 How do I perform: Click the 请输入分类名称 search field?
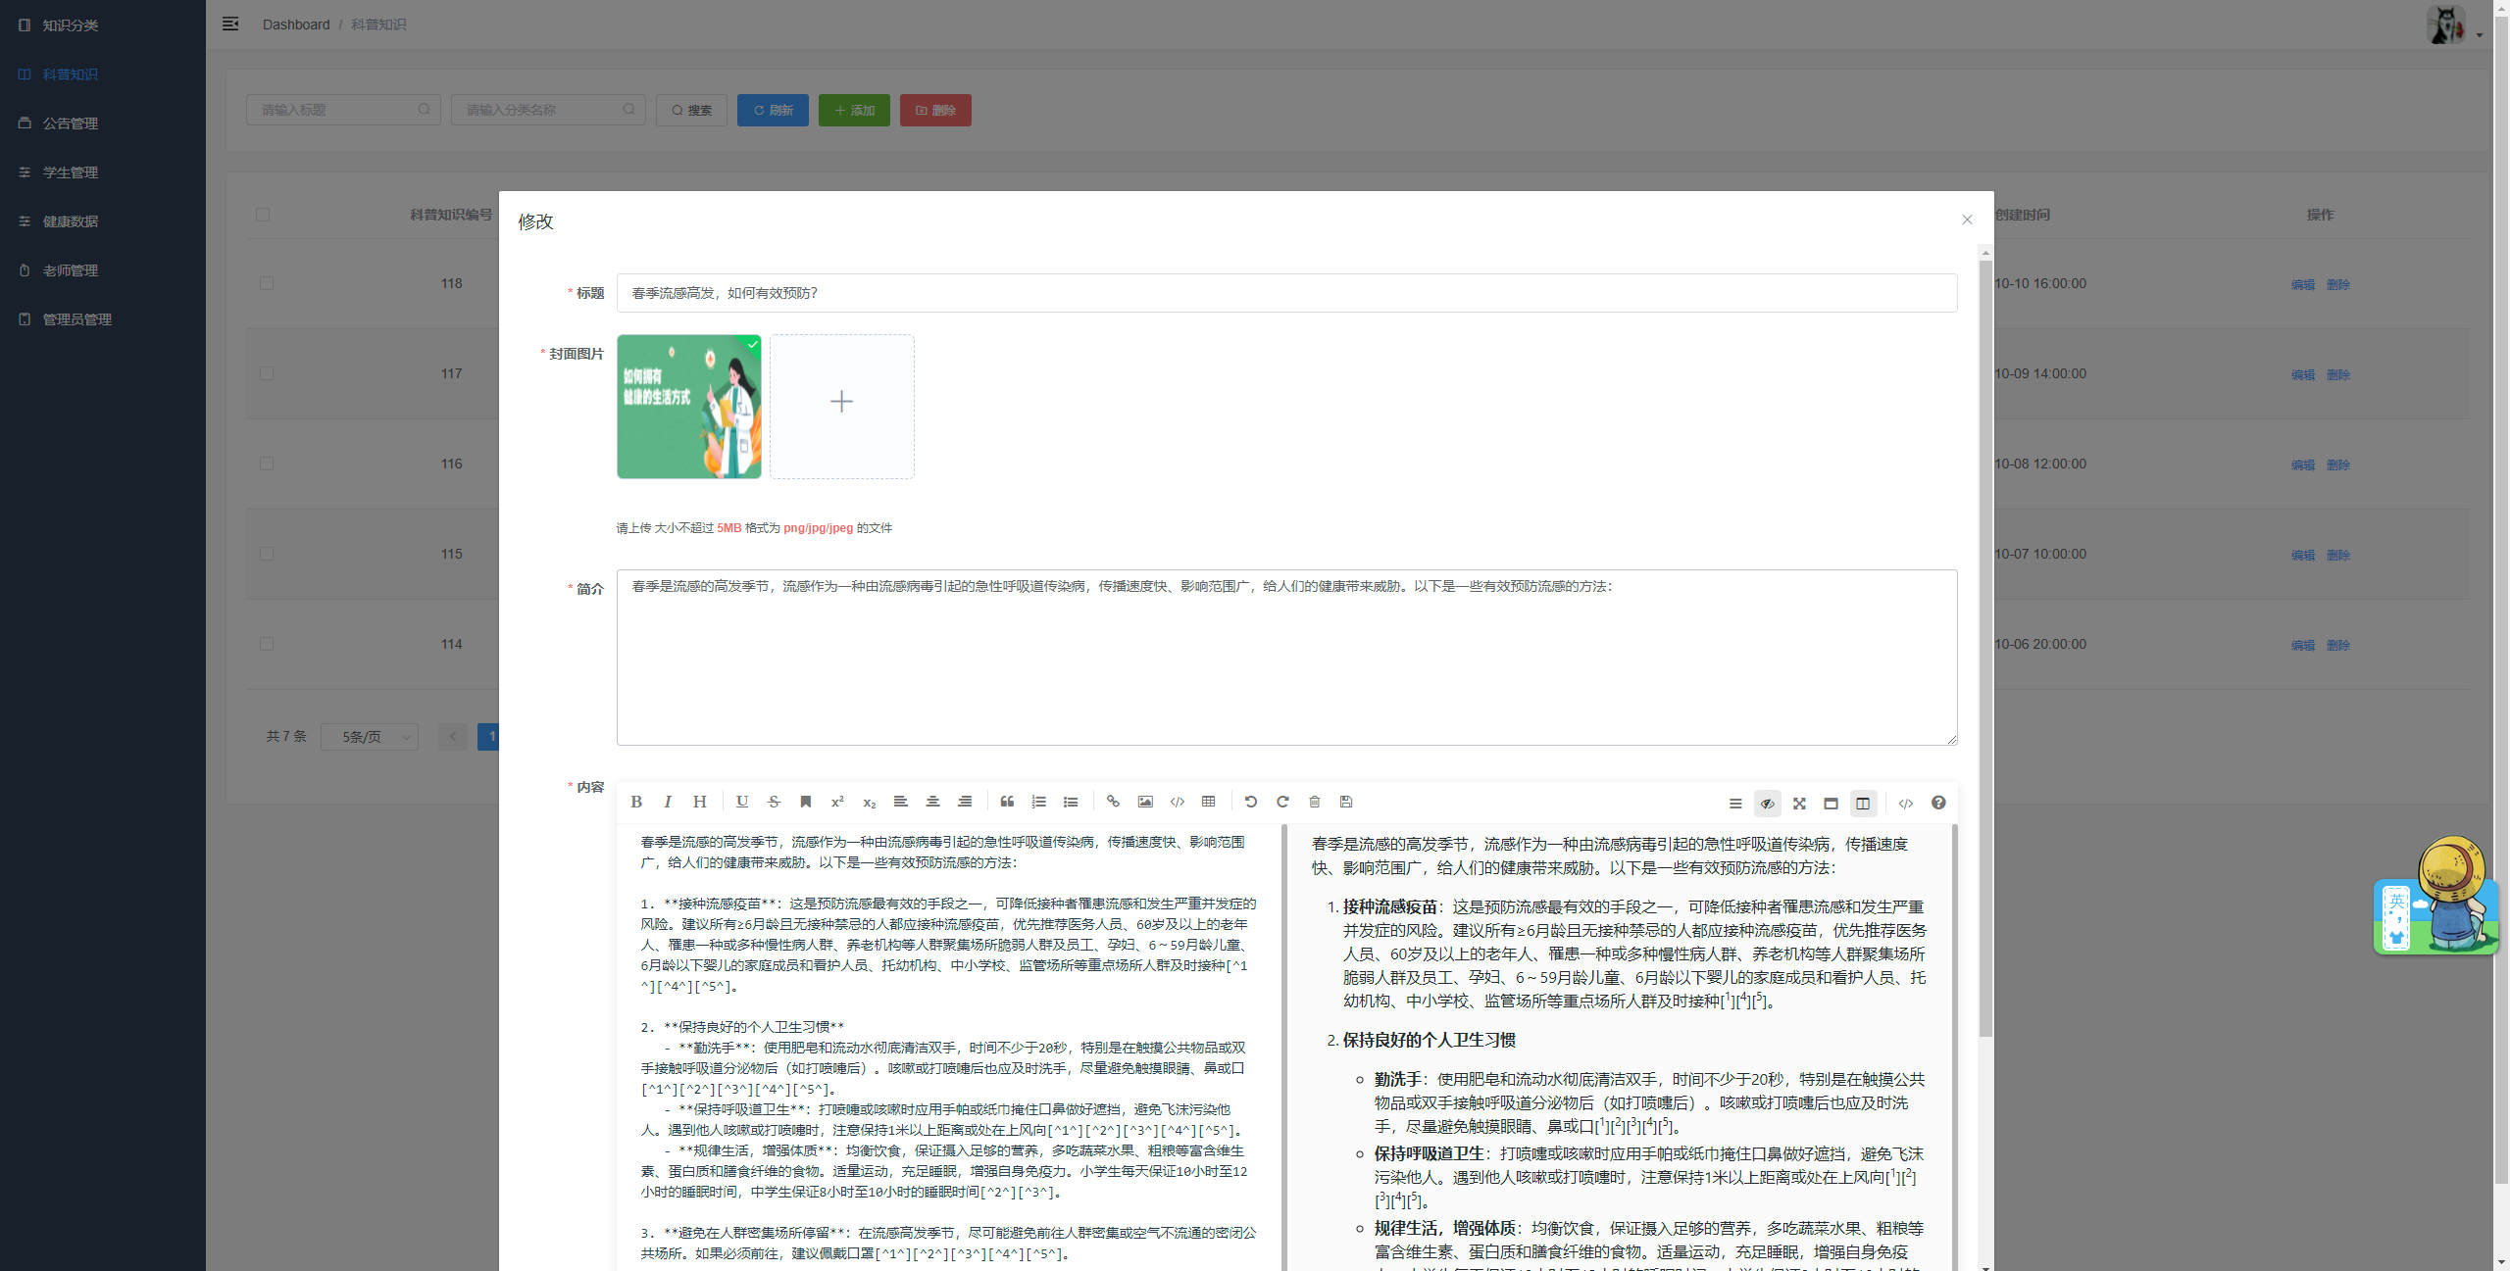[x=548, y=110]
